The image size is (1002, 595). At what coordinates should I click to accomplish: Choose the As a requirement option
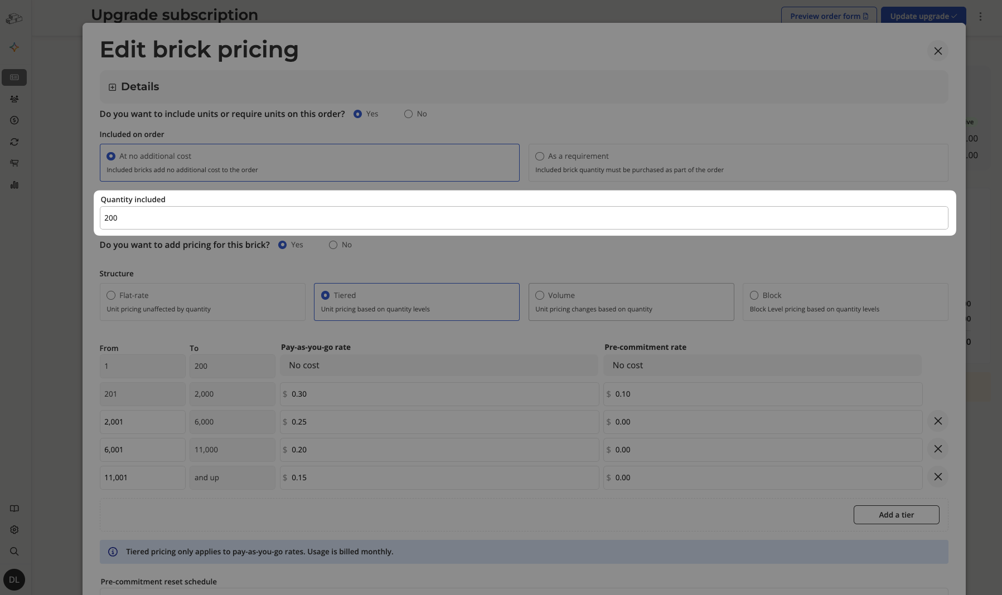point(738,163)
